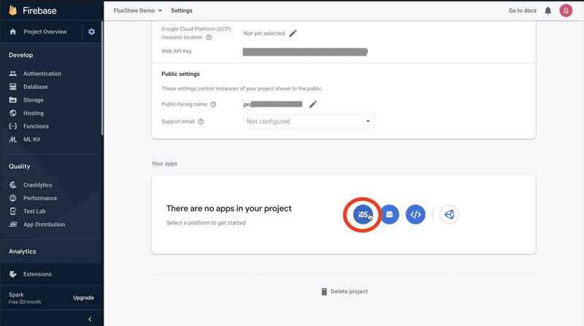Upgrade the Spark plan

click(x=83, y=297)
